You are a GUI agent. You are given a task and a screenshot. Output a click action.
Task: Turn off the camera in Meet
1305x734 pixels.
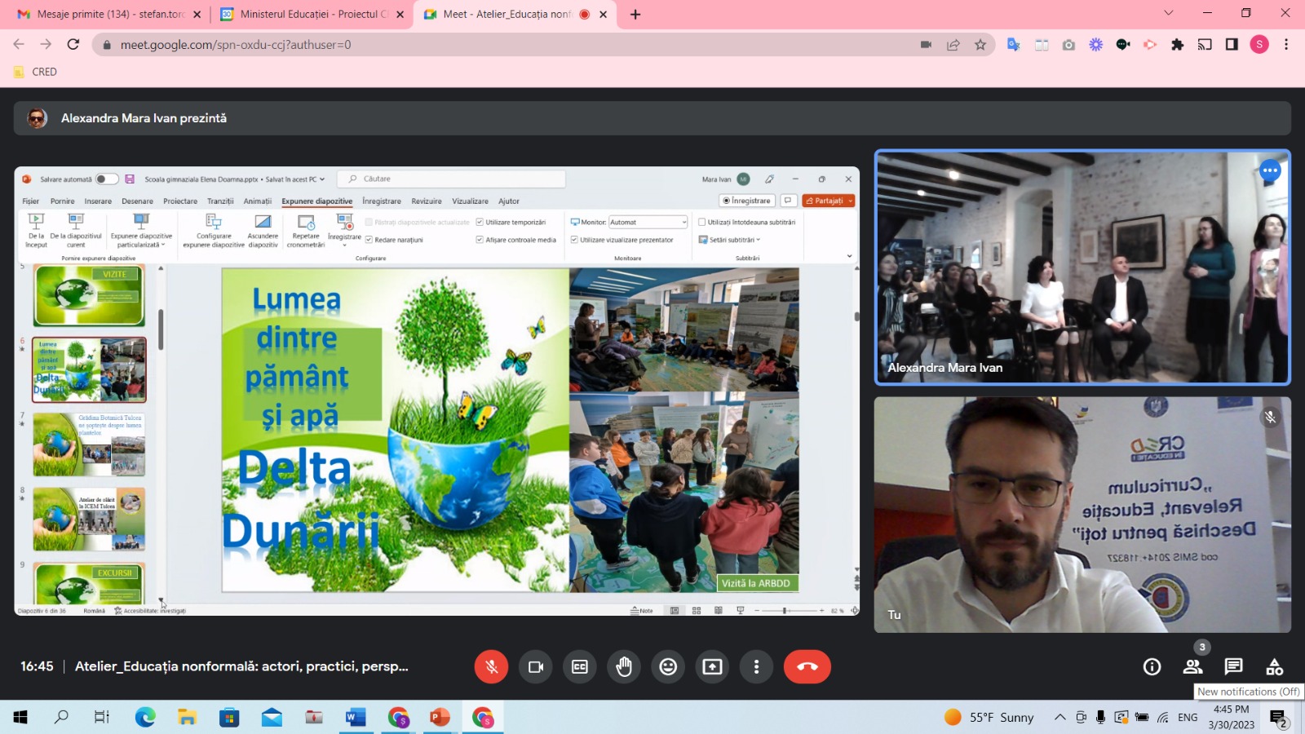(x=536, y=666)
